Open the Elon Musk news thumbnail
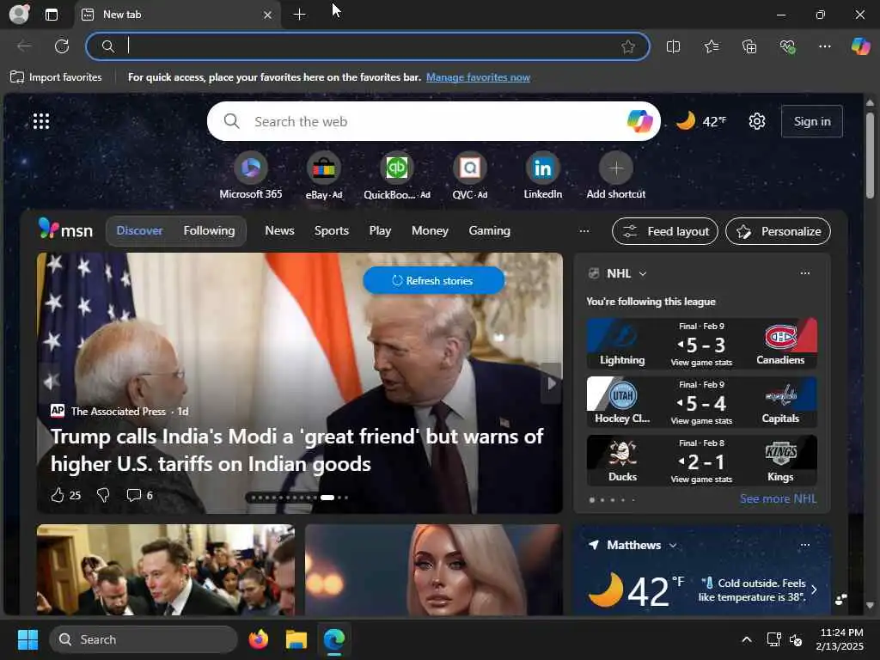880x660 pixels. (166, 570)
